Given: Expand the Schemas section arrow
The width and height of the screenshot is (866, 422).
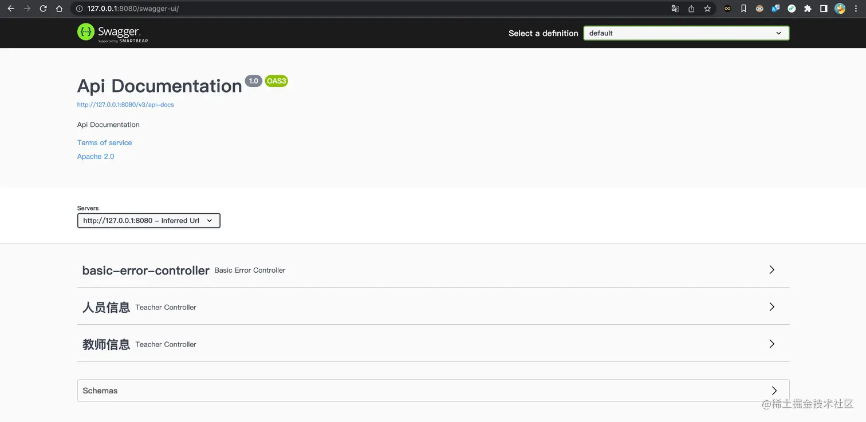Looking at the screenshot, I should pos(774,391).
